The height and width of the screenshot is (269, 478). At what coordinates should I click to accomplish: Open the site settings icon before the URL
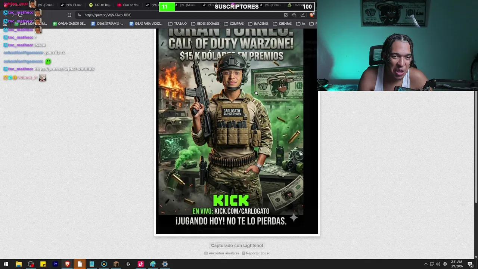point(79,15)
